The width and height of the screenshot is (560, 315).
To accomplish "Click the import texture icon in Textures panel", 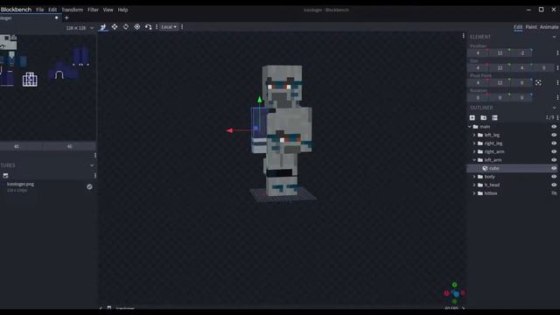I will pyautogui.click(x=5, y=175).
